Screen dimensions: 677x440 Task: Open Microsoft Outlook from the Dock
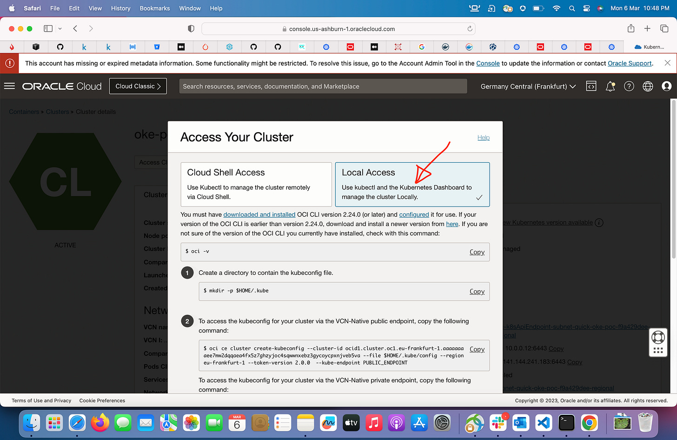[x=521, y=423]
